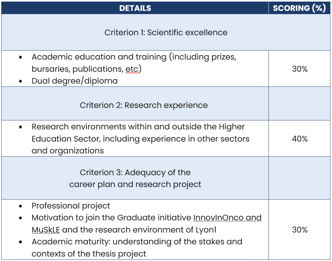Viewport: 332px width, 261px height.
Task: Click the 'Dual degree/diploma' bullet text
Action: 75,81
